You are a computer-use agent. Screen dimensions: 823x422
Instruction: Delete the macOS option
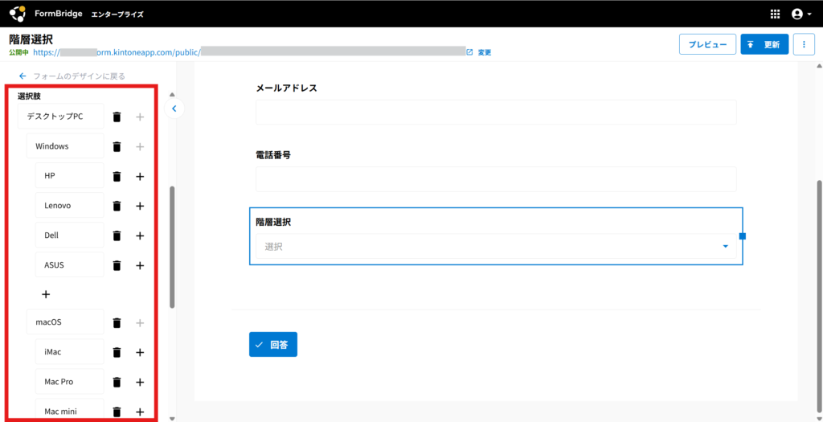[117, 323]
